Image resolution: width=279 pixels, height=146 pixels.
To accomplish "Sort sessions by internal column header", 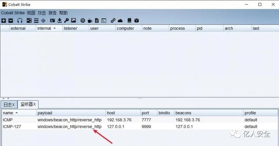I will click(x=49, y=28).
